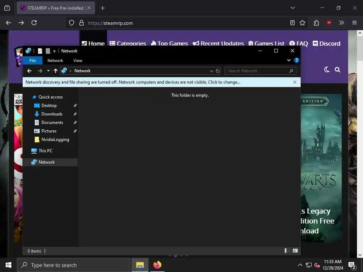Go back in File Explorer
Image resolution: width=363 pixels, height=272 pixels.
click(x=29, y=71)
